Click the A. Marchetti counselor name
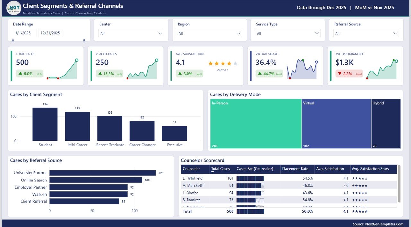 pos(193,185)
